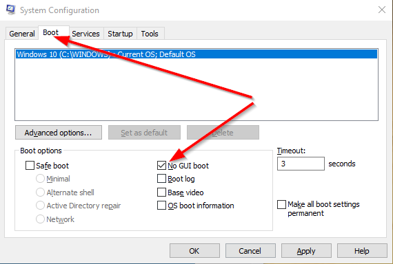Check OS boot information option
393x264 pixels.
[x=161, y=206]
